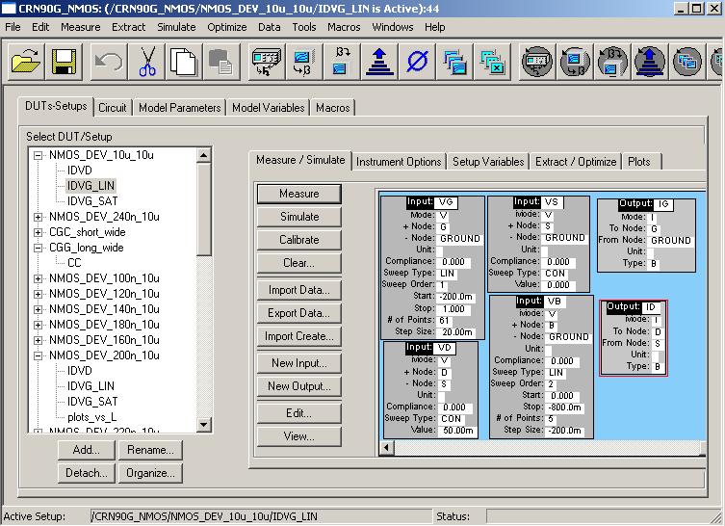
Task: Open the Help menu
Action: coord(434,27)
